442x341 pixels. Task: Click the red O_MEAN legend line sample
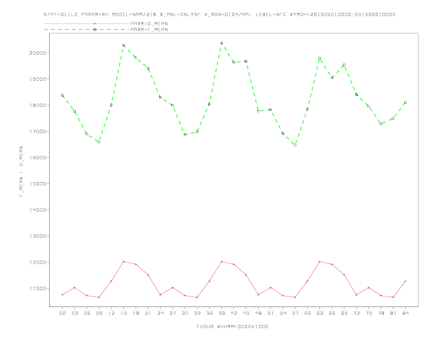(87, 23)
